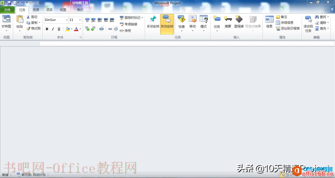Apply the red font color
Screen dimensions: 335x178
pos(76,29)
